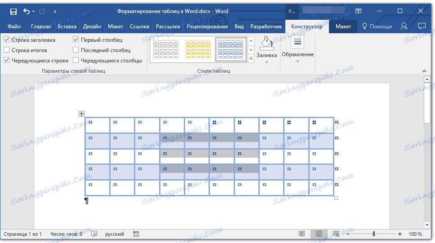Click the paragraph mark below the table
The image size is (435, 243).
[x=87, y=201]
